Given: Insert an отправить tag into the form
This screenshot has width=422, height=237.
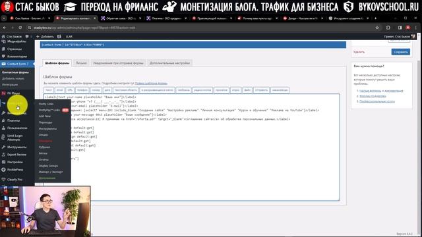Looking at the screenshot, I should click(x=261, y=90).
